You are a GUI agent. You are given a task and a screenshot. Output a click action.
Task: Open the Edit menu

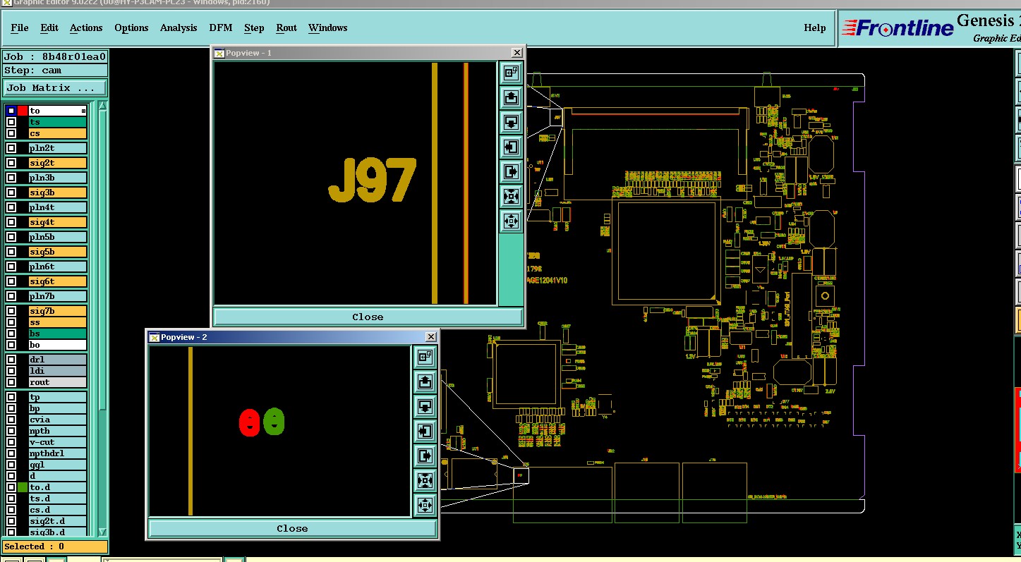[x=49, y=28]
